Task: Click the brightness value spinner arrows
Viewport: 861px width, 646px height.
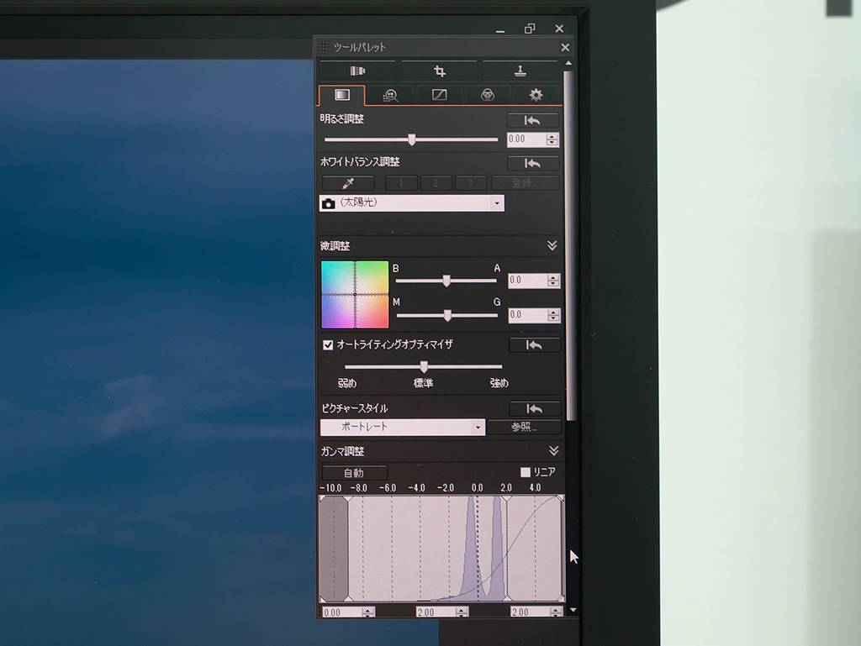Action: point(552,139)
